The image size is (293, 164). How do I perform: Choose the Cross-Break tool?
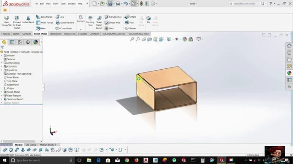click(x=64, y=28)
